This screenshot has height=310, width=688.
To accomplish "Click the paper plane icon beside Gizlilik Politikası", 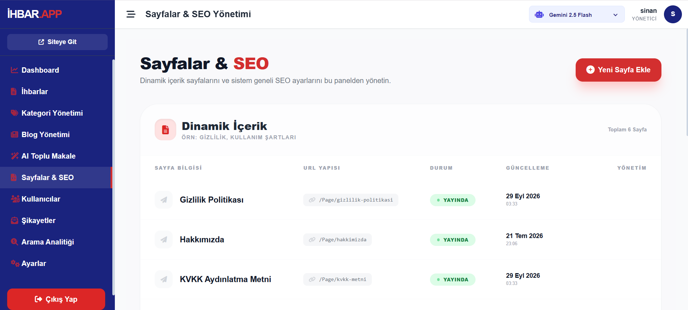I will (x=164, y=200).
